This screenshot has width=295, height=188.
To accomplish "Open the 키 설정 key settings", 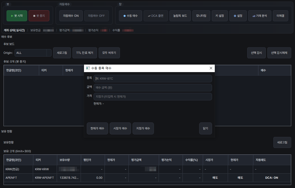I will click(220, 15).
